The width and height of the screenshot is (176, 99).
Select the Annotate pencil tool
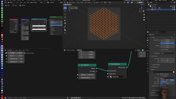(65, 27)
